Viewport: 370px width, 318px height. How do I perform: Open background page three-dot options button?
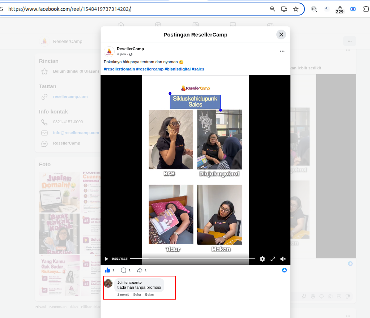coord(349,41)
